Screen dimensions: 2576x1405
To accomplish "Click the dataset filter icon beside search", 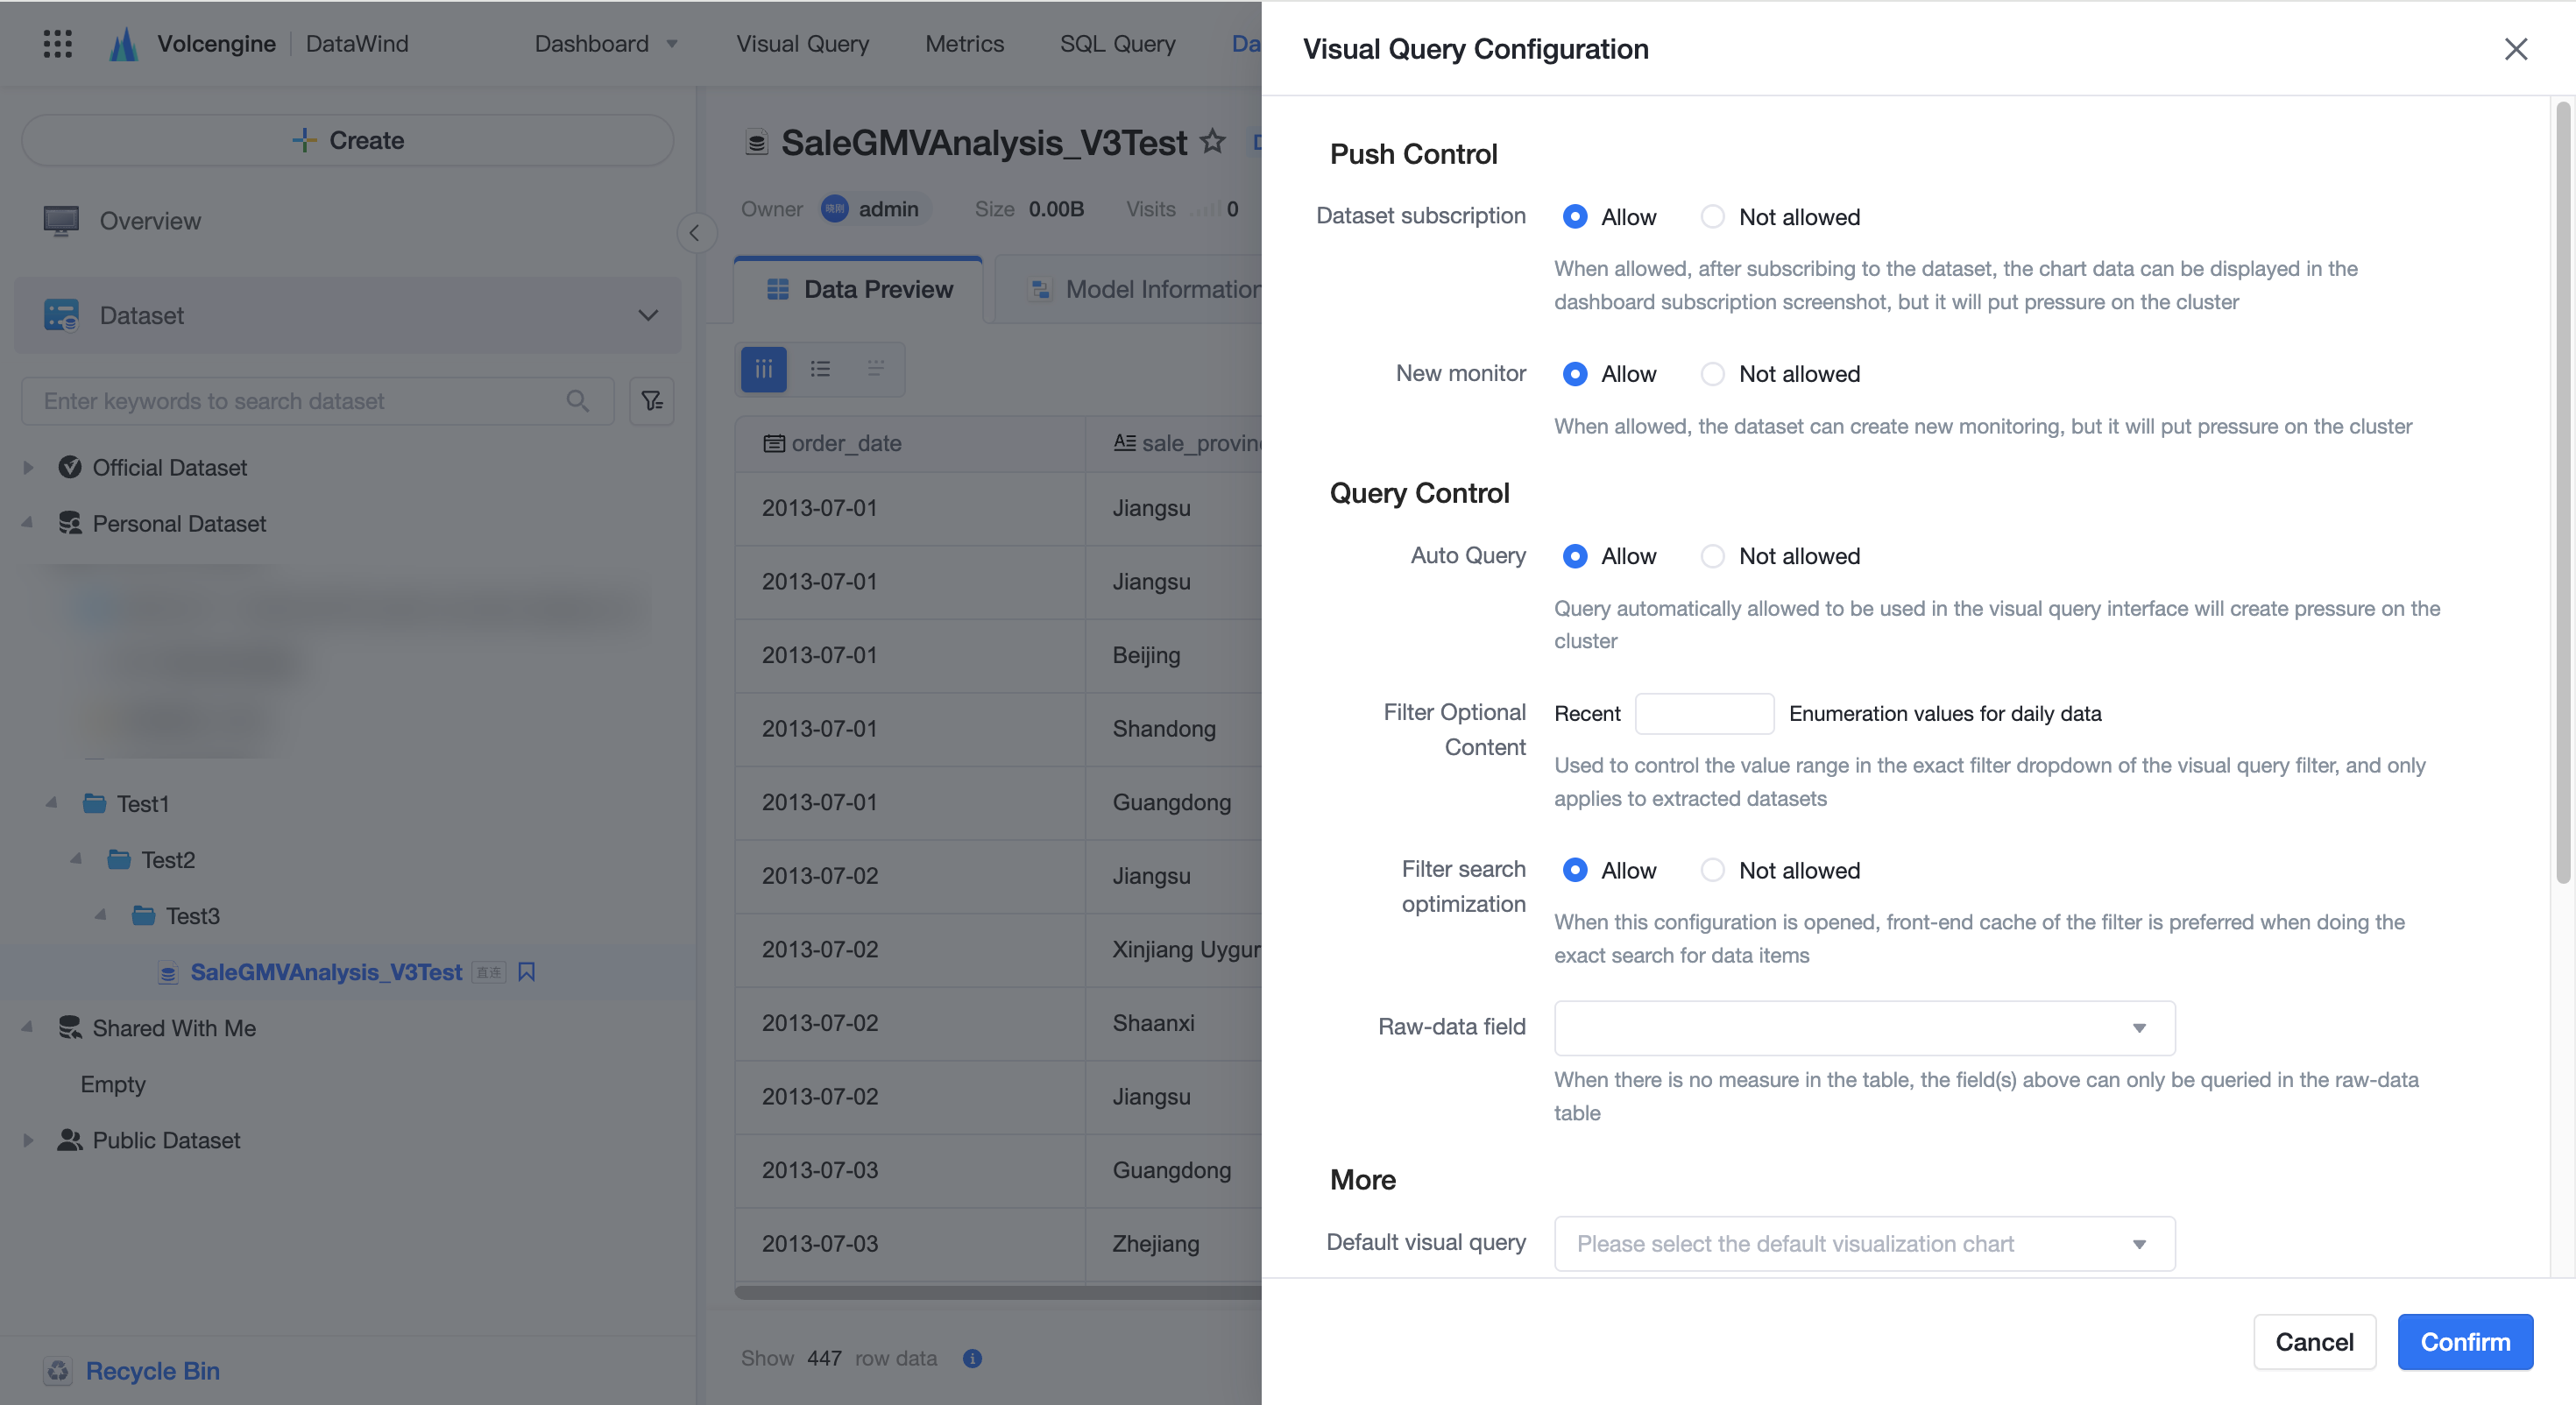I will (652, 401).
